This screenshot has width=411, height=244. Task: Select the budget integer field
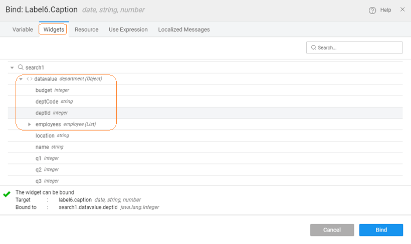(x=44, y=90)
